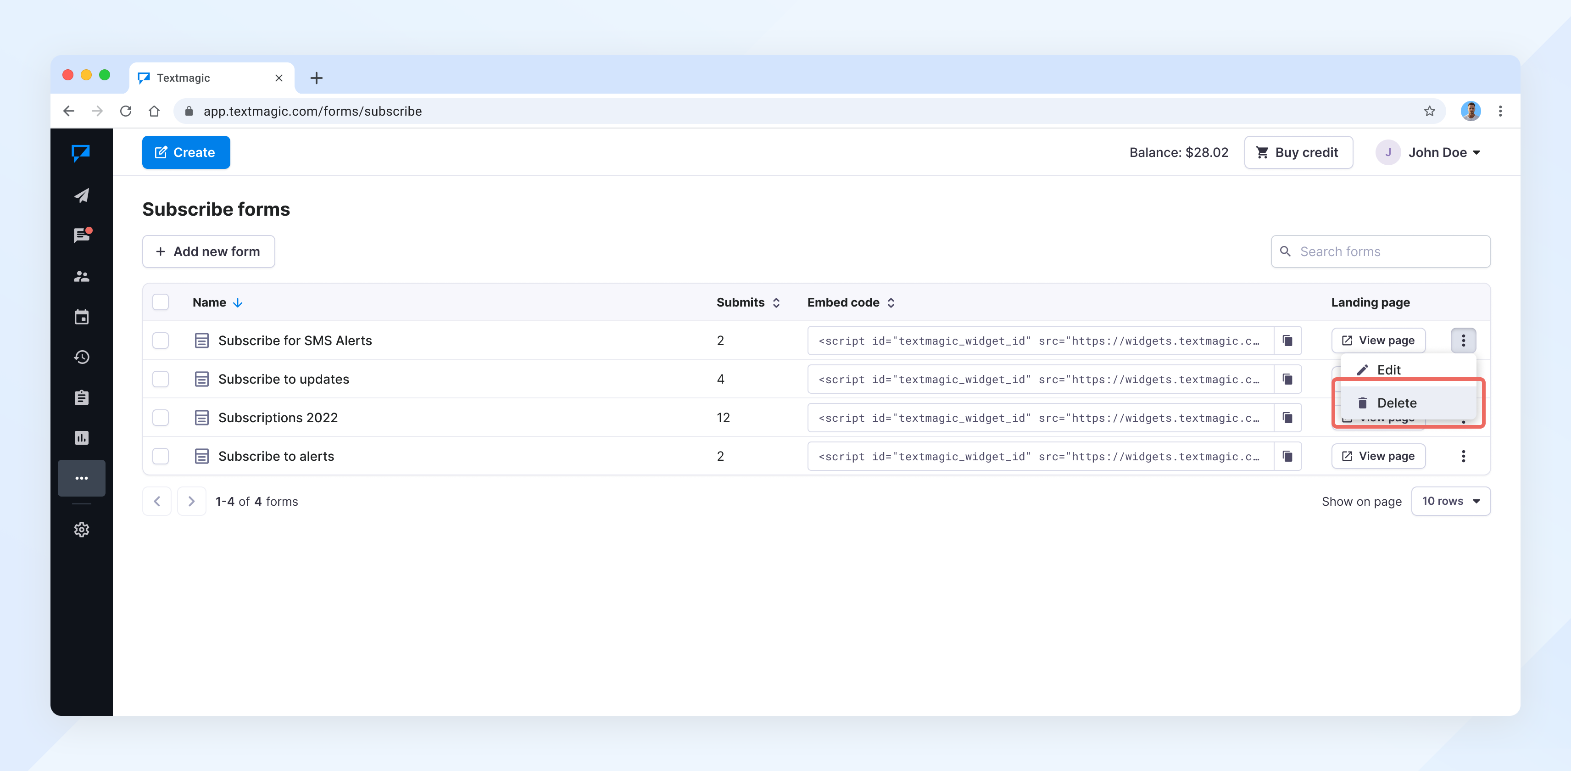The width and height of the screenshot is (1571, 771).
Task: Check the Subscribe for SMS Alerts checkbox
Action: click(x=161, y=341)
